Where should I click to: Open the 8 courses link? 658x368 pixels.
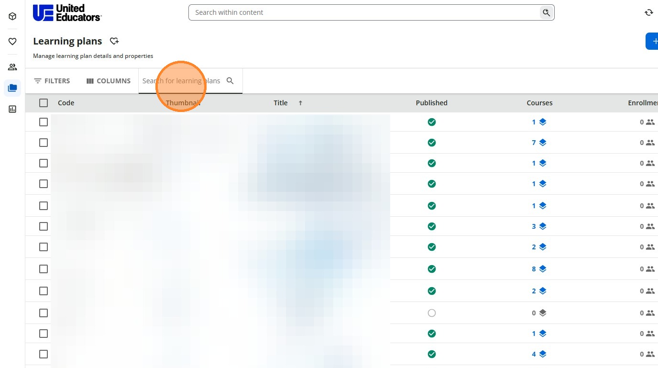539,269
